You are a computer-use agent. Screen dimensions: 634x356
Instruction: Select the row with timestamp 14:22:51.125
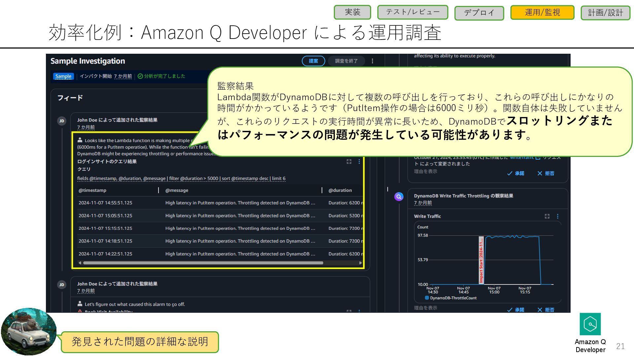coord(220,254)
